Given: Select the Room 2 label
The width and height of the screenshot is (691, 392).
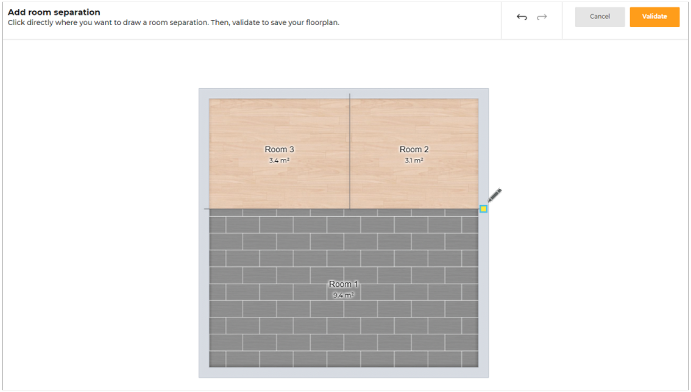Looking at the screenshot, I should click(x=414, y=149).
